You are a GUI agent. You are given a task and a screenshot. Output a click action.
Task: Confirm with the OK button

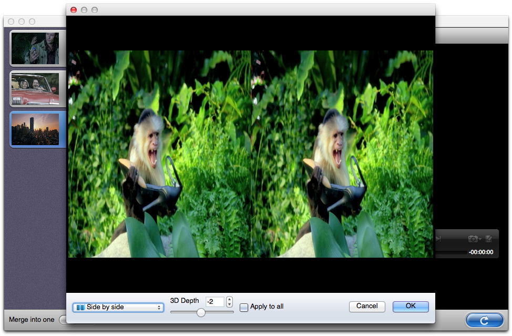pyautogui.click(x=411, y=306)
